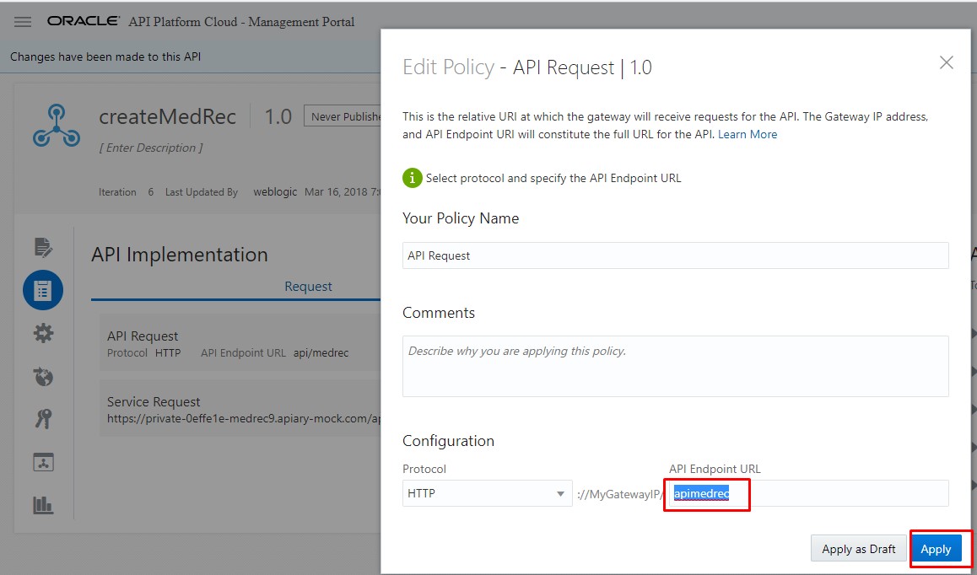
Task: Click the Your Policy Name field
Action: tap(676, 255)
